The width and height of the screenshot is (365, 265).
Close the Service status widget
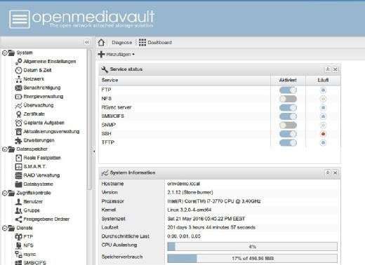336,69
